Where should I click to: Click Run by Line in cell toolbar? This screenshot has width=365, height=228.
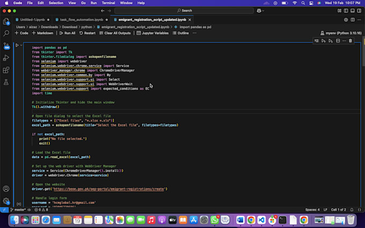click(317, 41)
